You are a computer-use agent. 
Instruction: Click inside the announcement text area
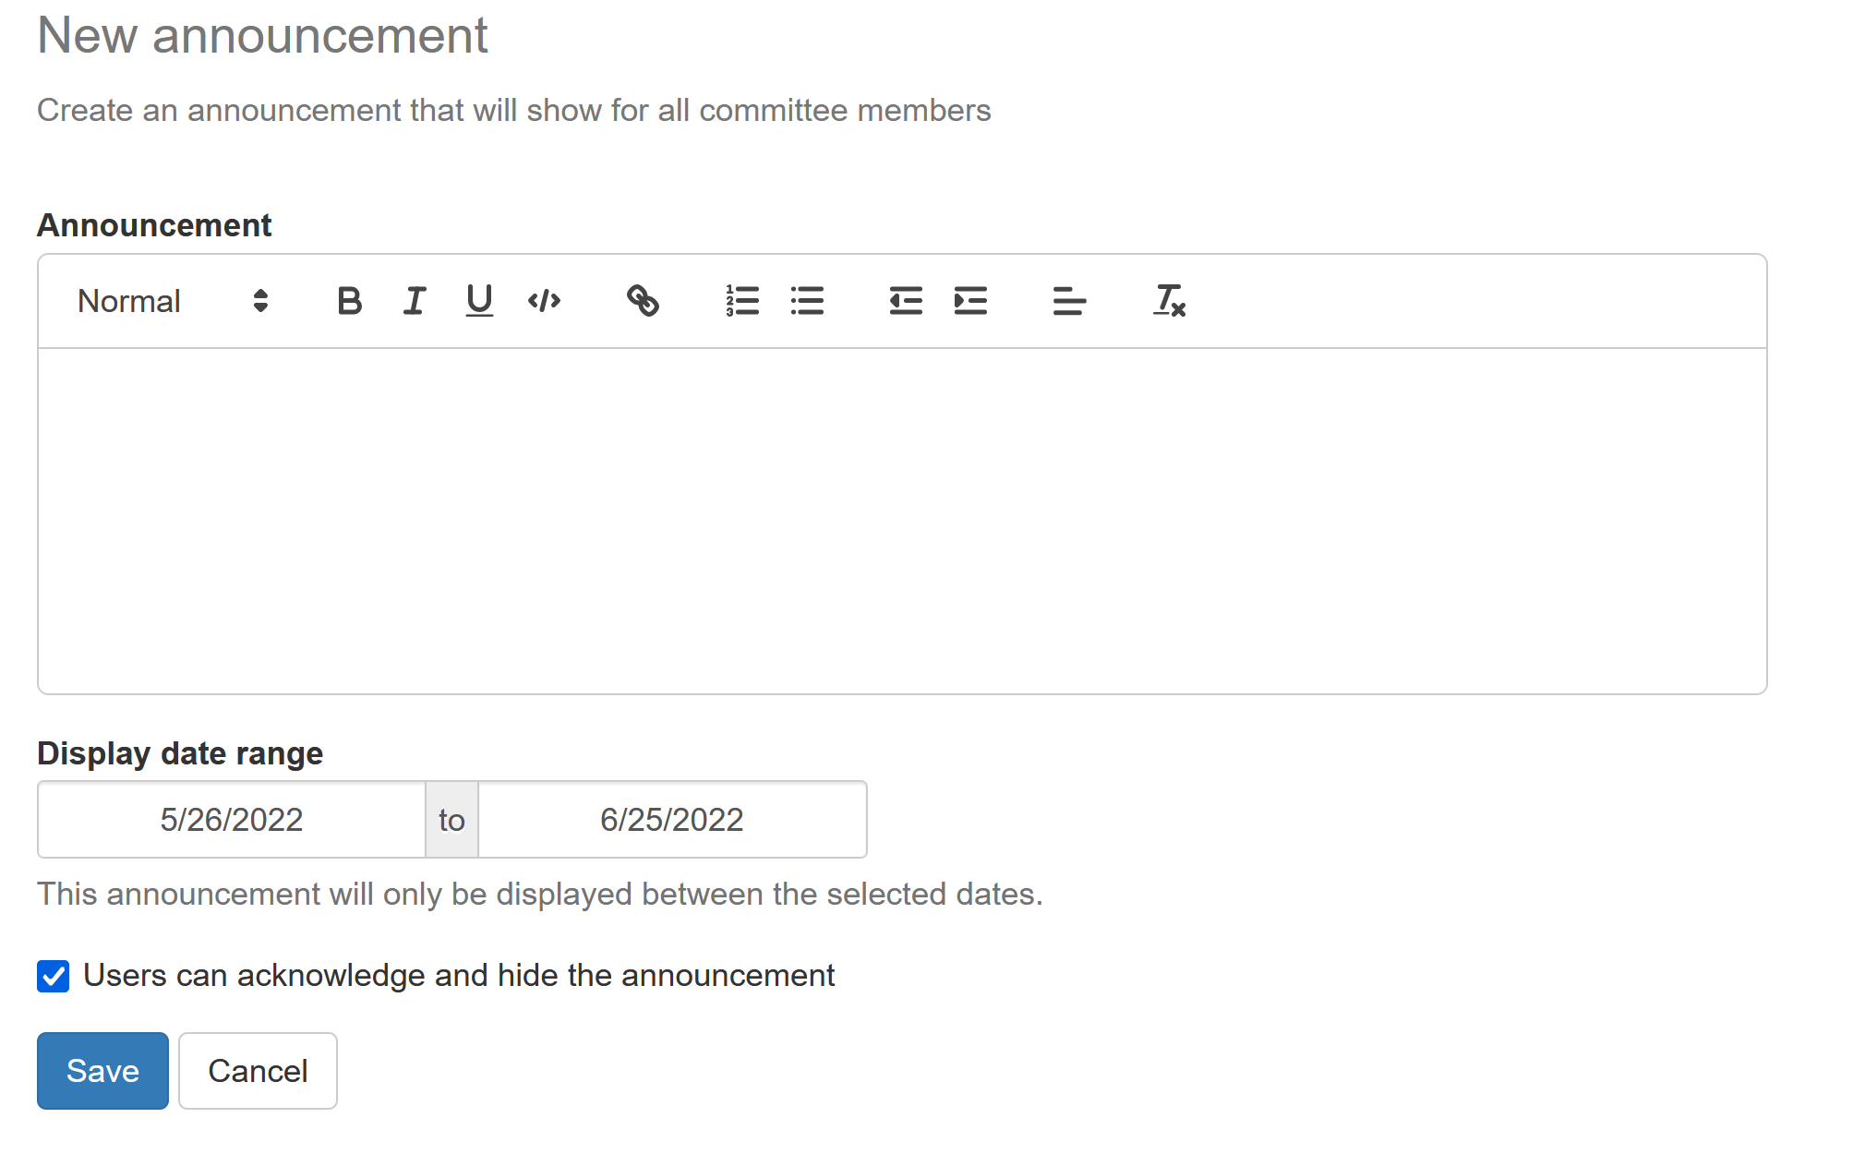[x=902, y=521]
